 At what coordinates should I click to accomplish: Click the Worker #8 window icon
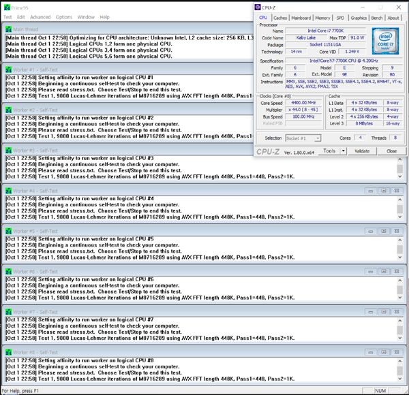(8, 352)
